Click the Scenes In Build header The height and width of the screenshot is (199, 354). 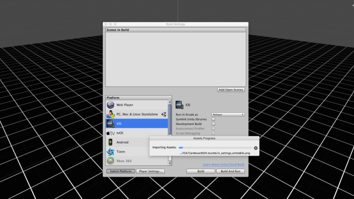176,30
